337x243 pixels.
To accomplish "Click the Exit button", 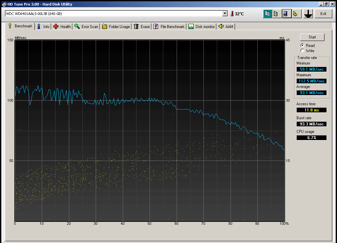I will point(323,14).
